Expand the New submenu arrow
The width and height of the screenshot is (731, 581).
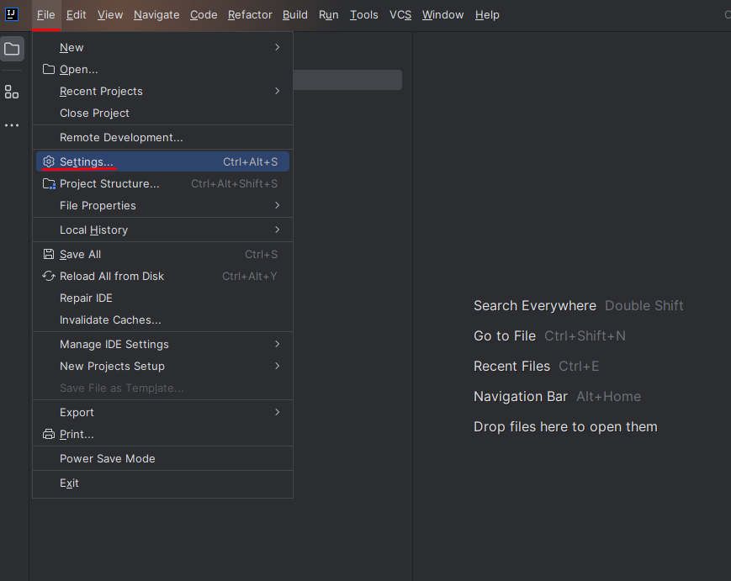[x=278, y=48]
